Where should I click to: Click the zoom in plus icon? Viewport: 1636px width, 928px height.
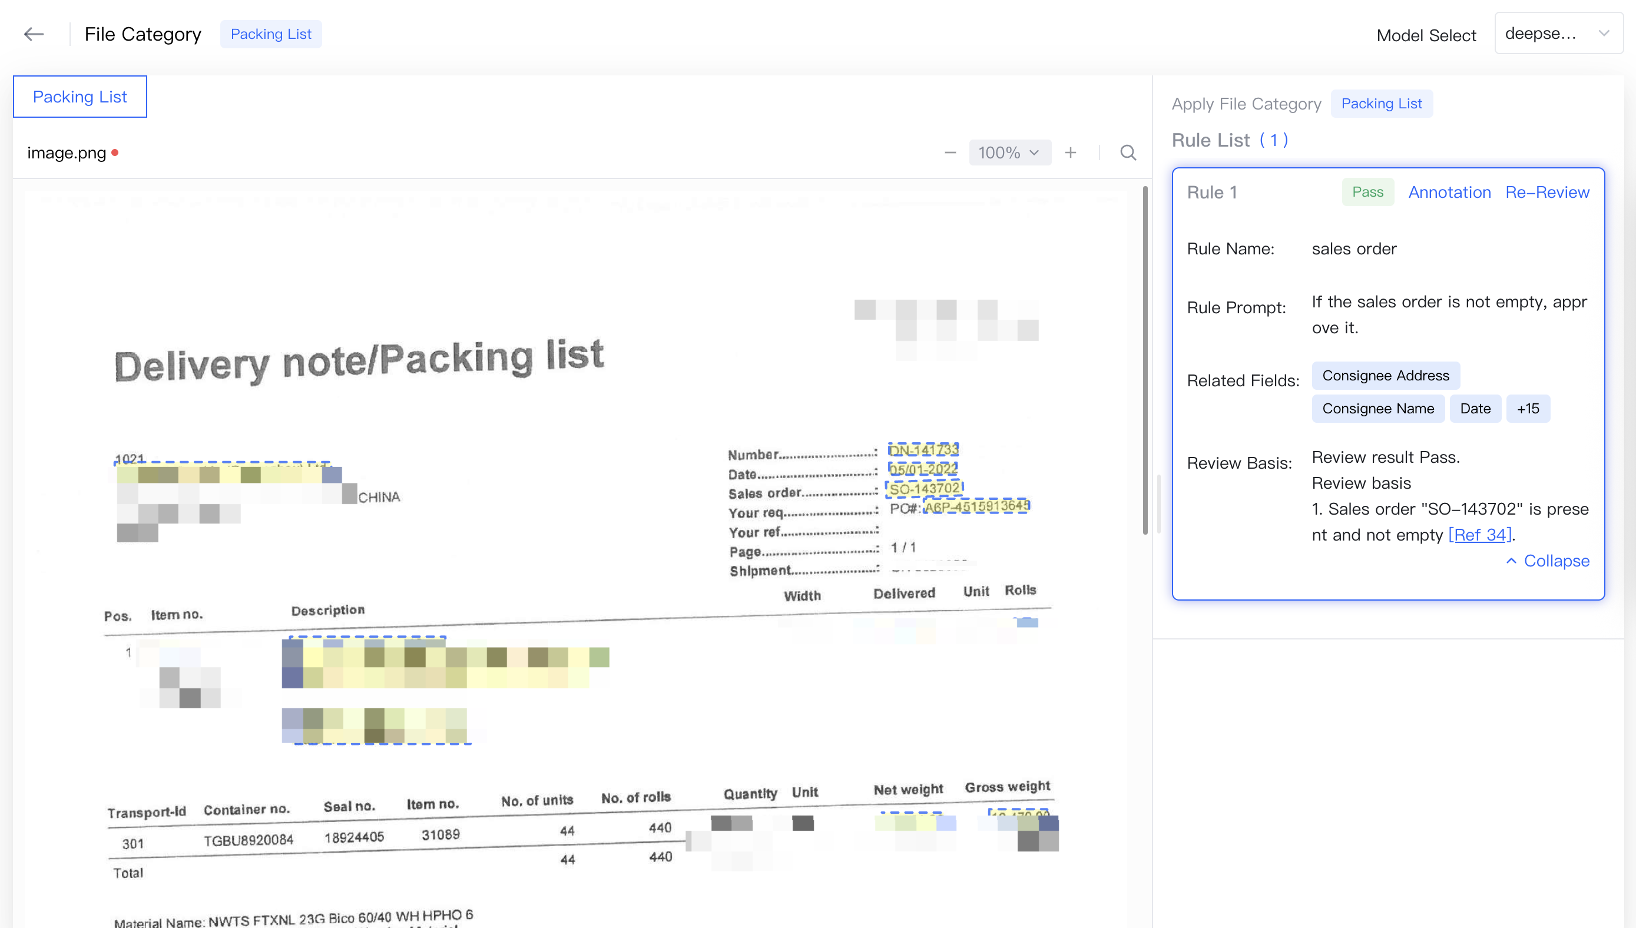coord(1071,153)
